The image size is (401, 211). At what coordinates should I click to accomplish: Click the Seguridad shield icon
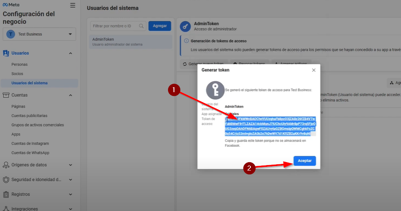[x=6, y=180]
